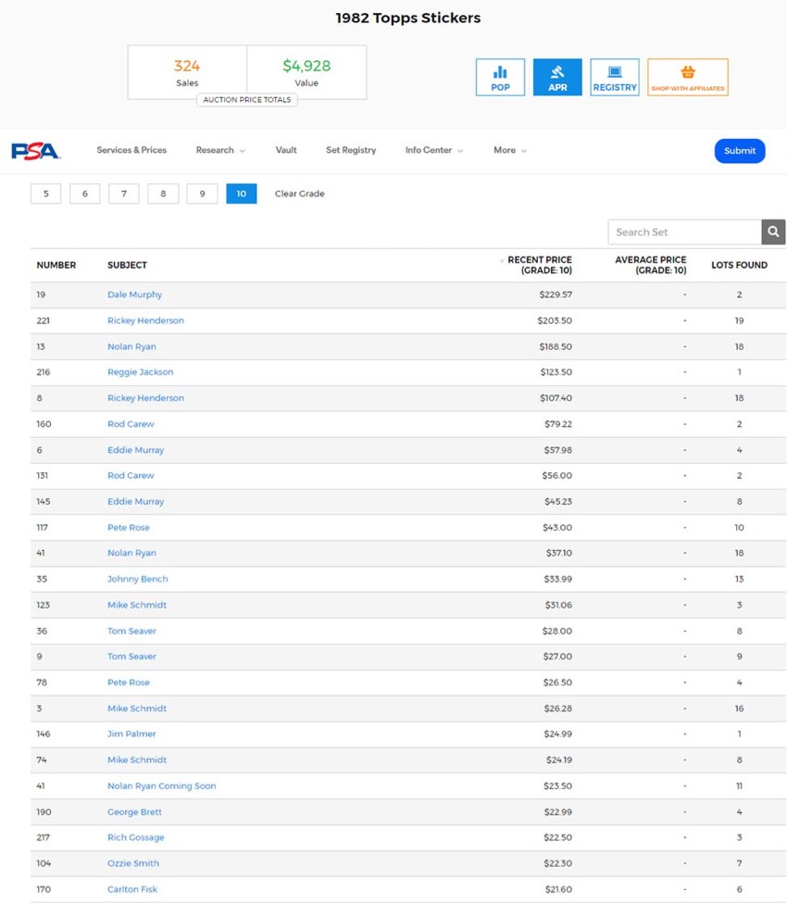The width and height of the screenshot is (787, 903).
Task: Open the Vault menu item
Action: [x=286, y=150]
